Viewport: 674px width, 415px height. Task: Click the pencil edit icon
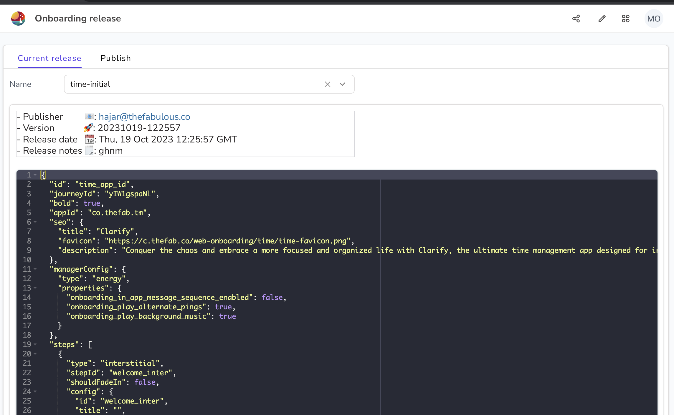tap(602, 19)
